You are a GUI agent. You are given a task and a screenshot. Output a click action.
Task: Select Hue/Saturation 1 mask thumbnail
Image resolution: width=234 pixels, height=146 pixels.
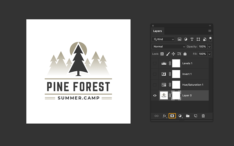[x=176, y=85]
